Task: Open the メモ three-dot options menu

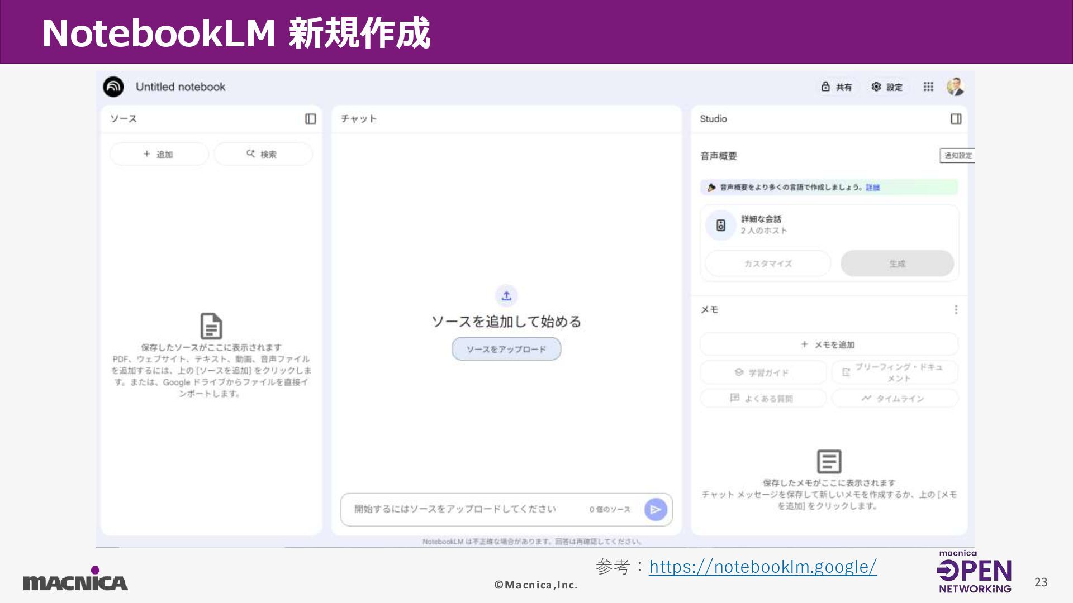Action: [x=956, y=309]
